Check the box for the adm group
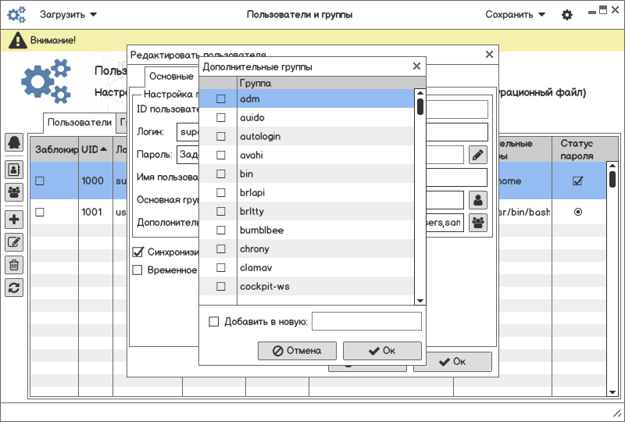The width and height of the screenshot is (625, 422). pyautogui.click(x=221, y=99)
